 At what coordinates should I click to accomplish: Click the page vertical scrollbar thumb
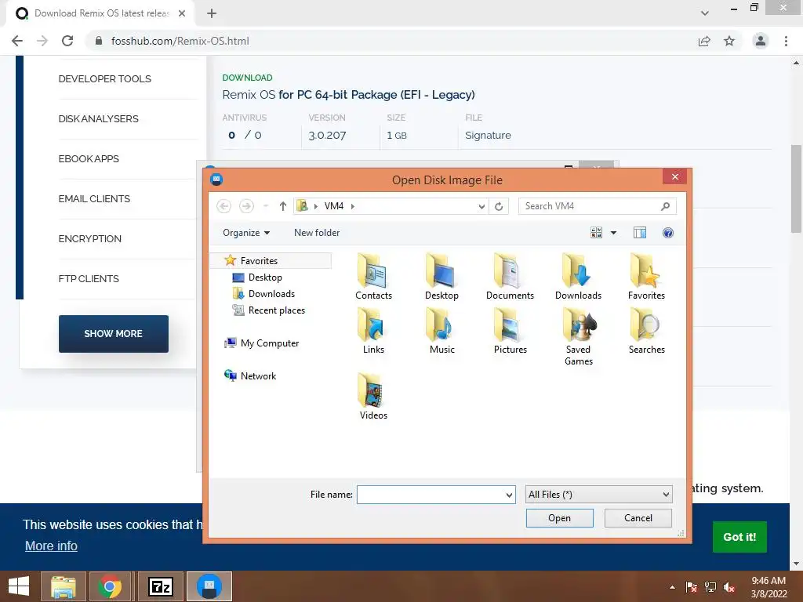pyautogui.click(x=796, y=188)
